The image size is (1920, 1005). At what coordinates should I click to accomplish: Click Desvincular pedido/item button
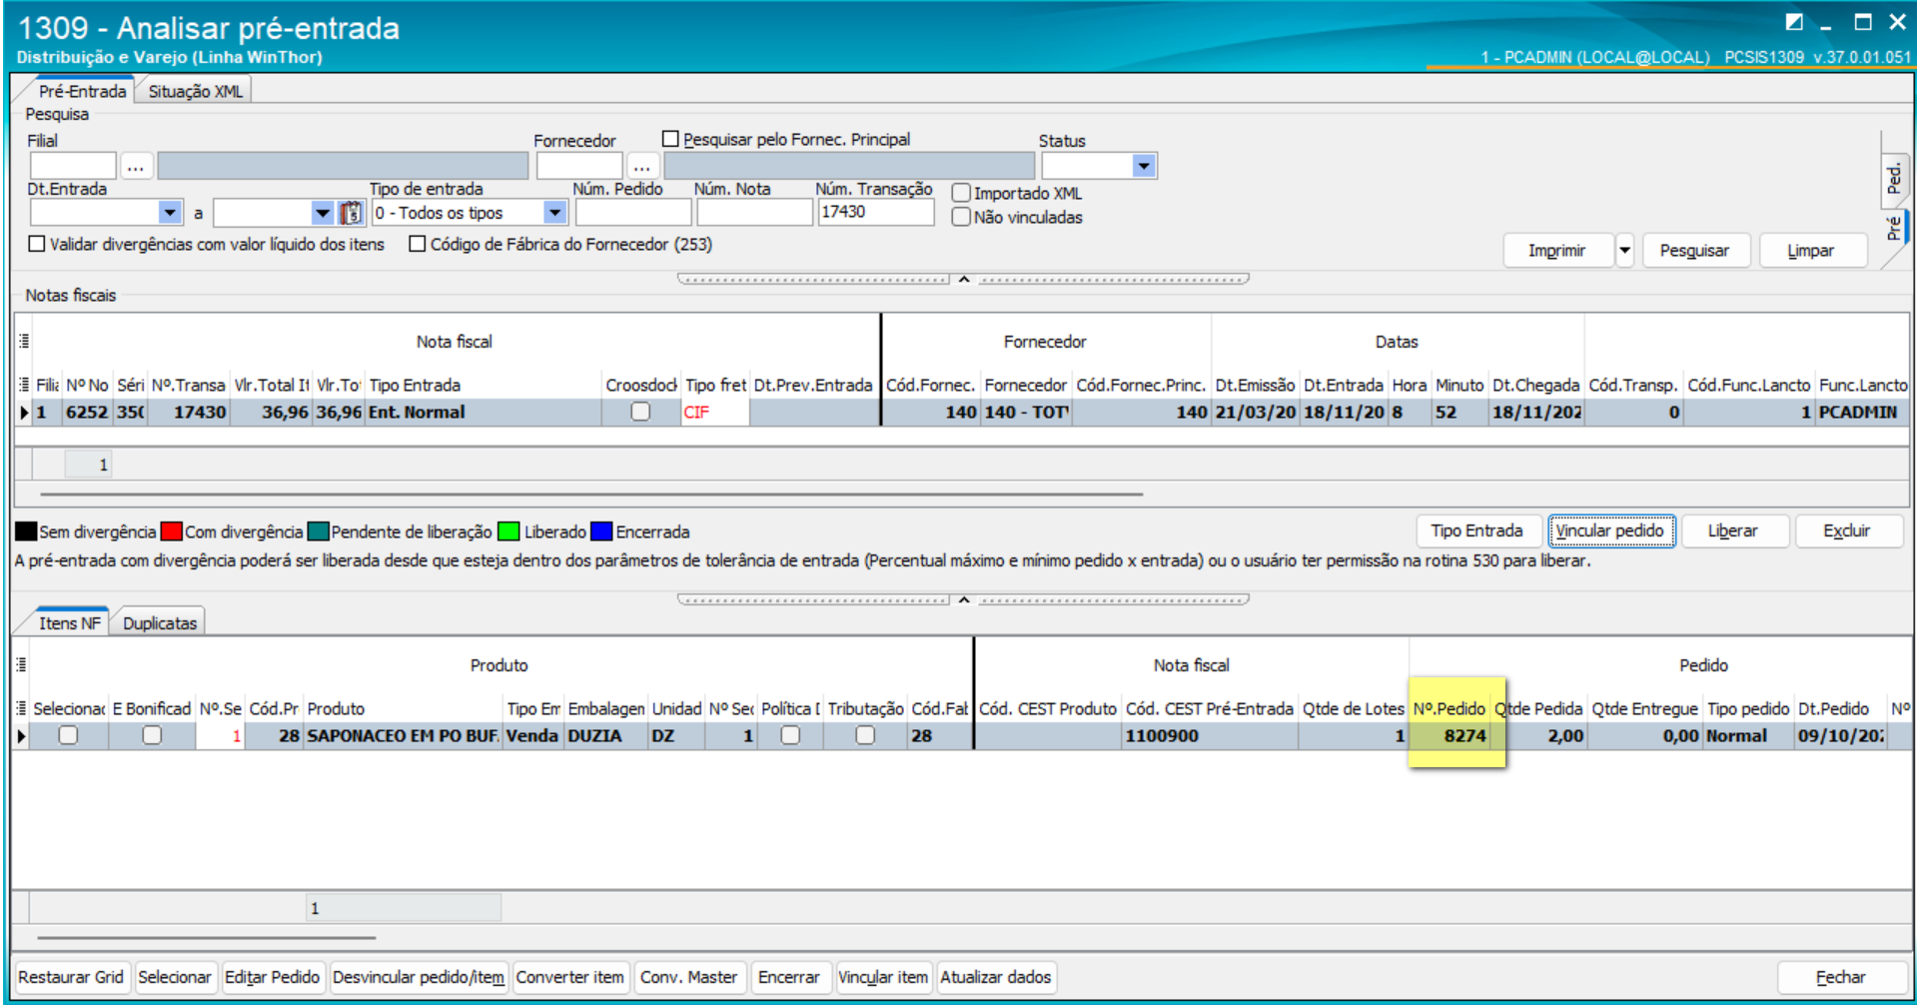(419, 977)
